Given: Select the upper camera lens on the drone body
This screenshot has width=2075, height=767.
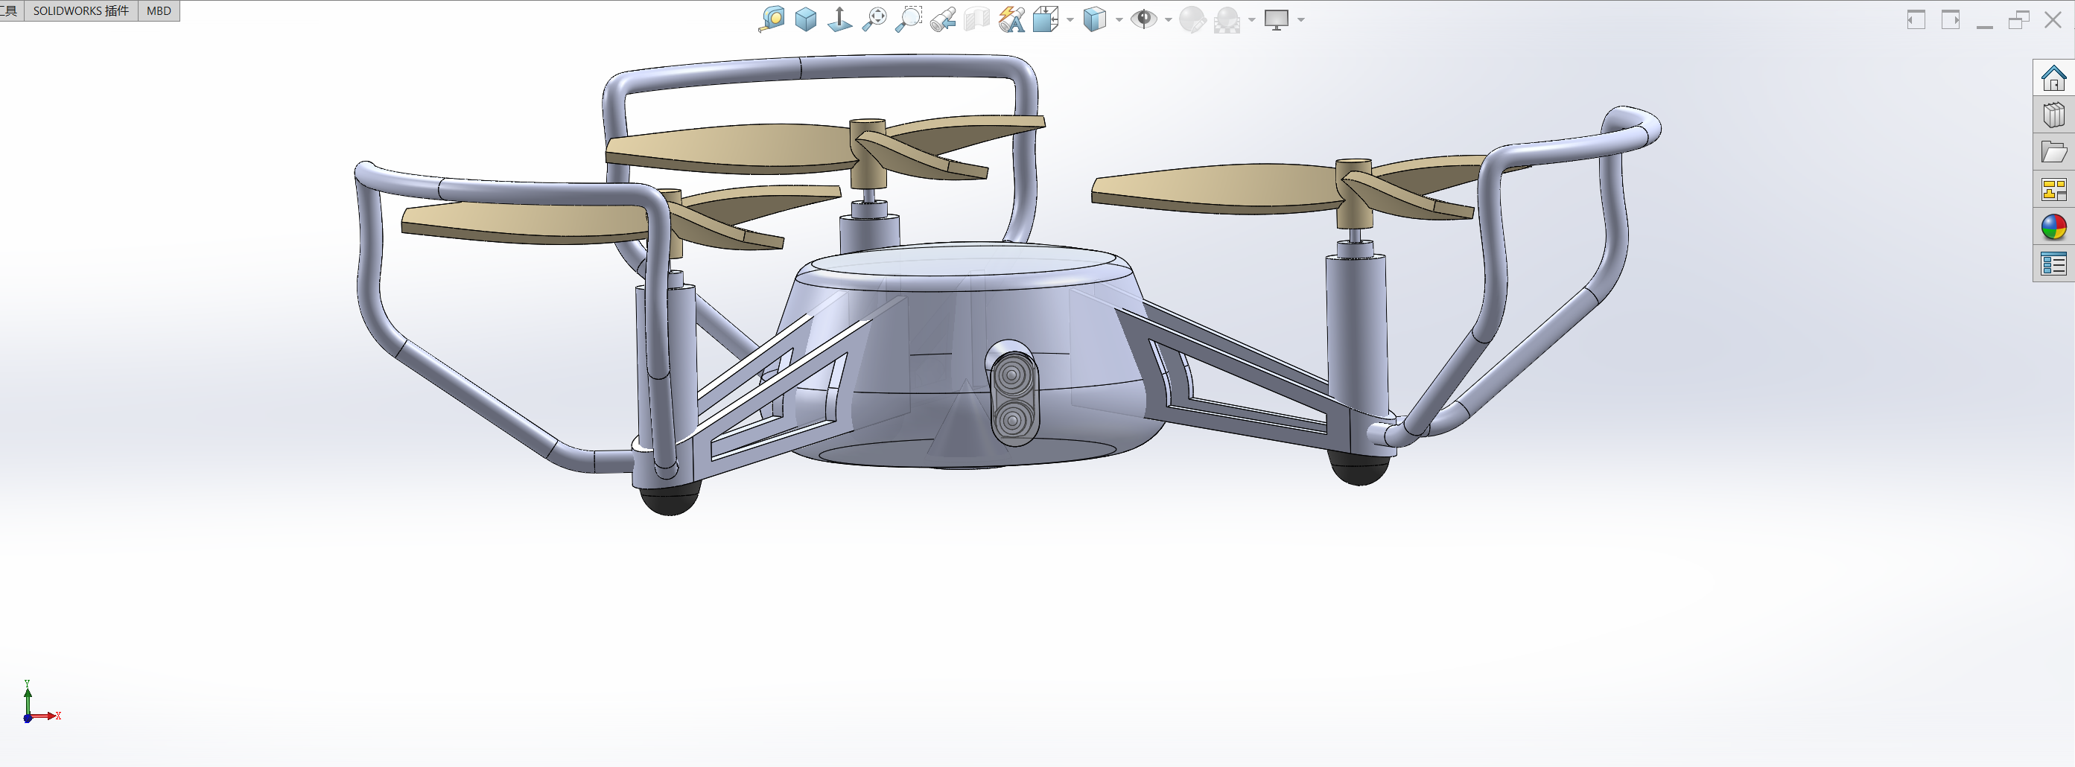Looking at the screenshot, I should point(1011,375).
